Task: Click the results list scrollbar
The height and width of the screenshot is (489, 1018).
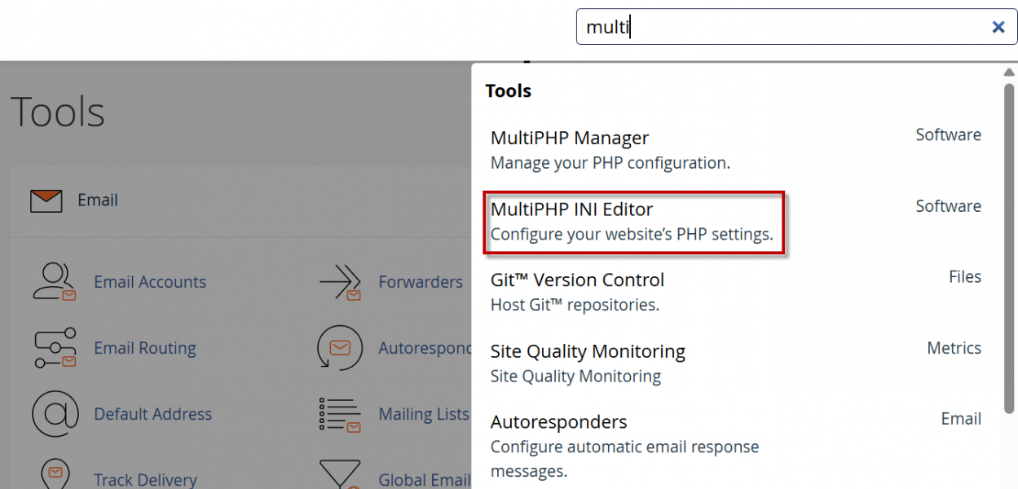Action: coord(1009,244)
